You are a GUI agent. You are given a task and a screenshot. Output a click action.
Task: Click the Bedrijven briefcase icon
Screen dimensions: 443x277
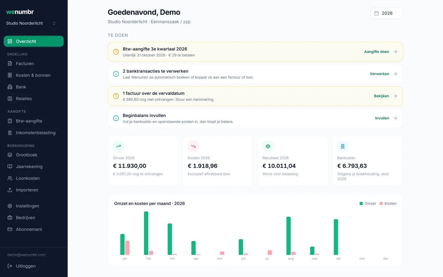(x=10, y=218)
